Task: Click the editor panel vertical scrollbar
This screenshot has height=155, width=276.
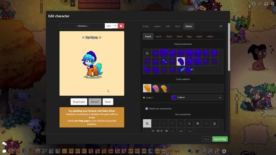Action: pos(229,47)
